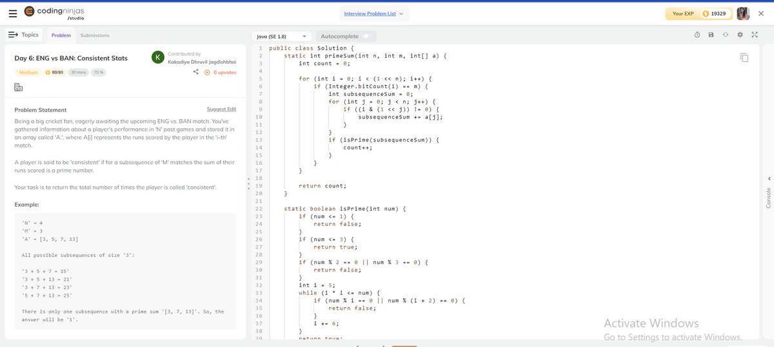Click the EXP lightning bolt coin icon

tap(706, 14)
